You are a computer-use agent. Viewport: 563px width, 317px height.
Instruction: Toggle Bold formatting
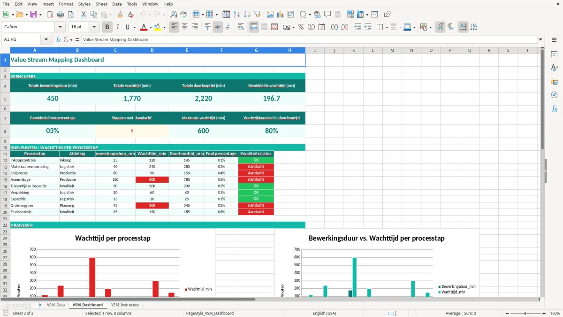pyautogui.click(x=107, y=27)
